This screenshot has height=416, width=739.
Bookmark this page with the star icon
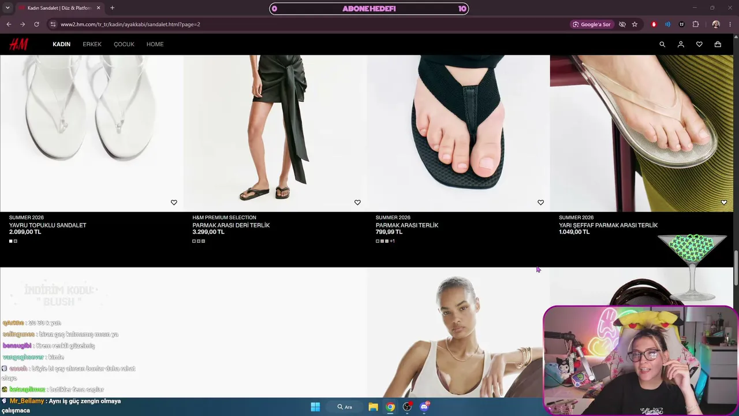coord(635,24)
